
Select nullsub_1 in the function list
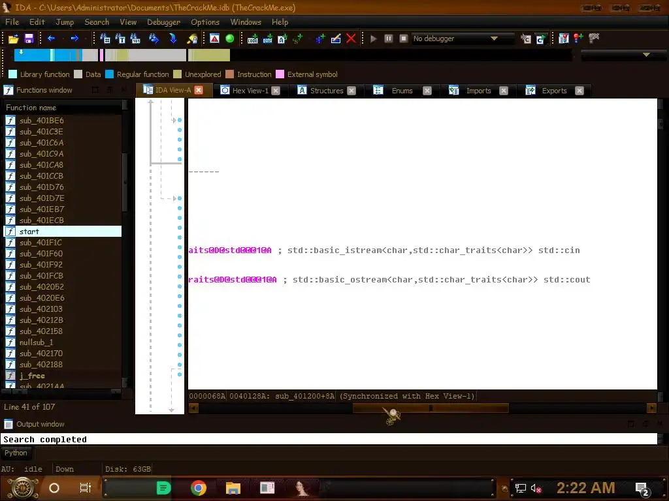tap(63, 342)
